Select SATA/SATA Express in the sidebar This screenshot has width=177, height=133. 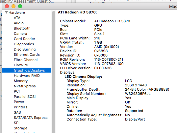[31, 118]
